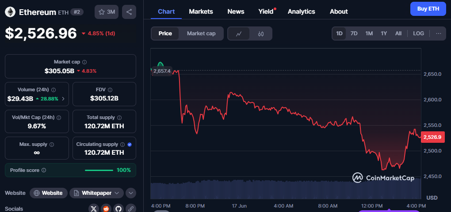Select 1M time range
451x212 pixels.
pyautogui.click(x=369, y=33)
